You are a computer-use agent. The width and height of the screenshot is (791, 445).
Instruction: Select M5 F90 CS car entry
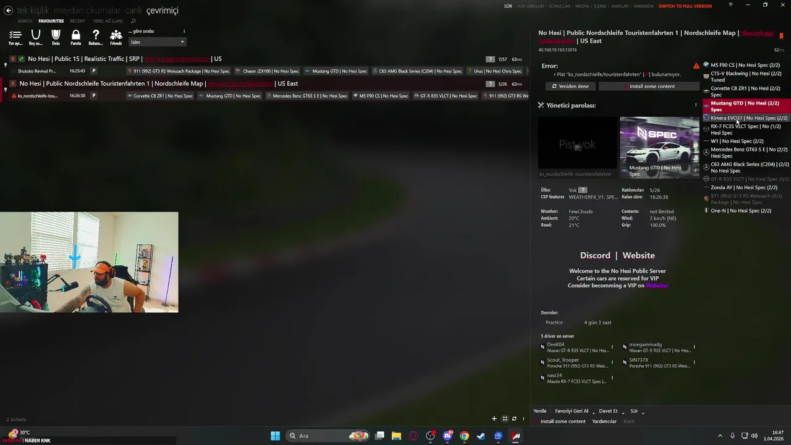(747, 65)
